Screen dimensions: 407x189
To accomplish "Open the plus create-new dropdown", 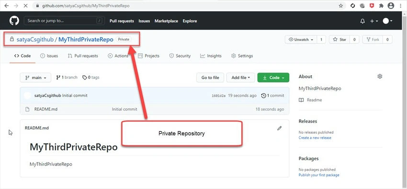I will (374, 21).
